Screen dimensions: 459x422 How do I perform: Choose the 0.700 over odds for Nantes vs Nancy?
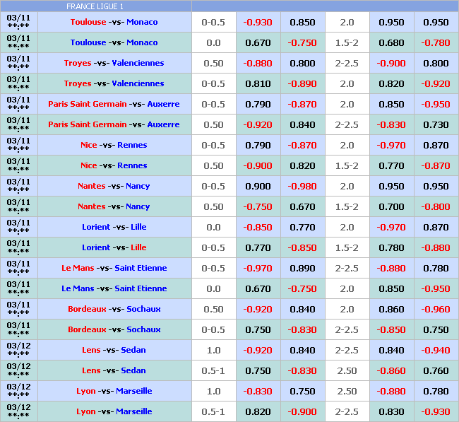click(391, 206)
